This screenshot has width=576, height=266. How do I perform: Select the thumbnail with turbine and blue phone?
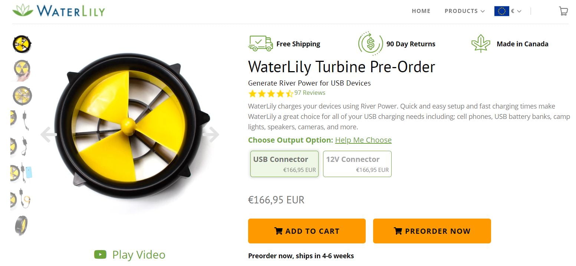pyautogui.click(x=22, y=172)
